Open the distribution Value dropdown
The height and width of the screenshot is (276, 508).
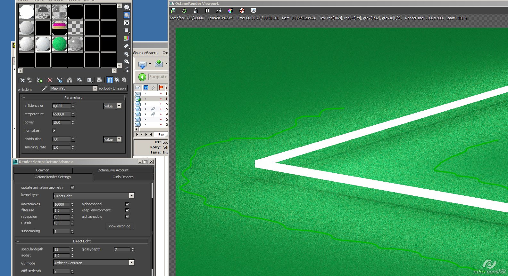click(119, 139)
